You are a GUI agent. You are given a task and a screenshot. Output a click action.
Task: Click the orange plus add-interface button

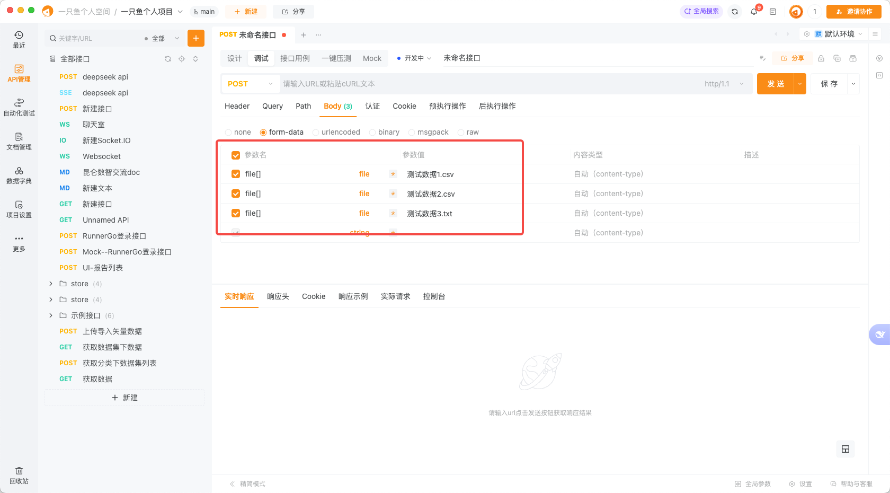(x=196, y=38)
